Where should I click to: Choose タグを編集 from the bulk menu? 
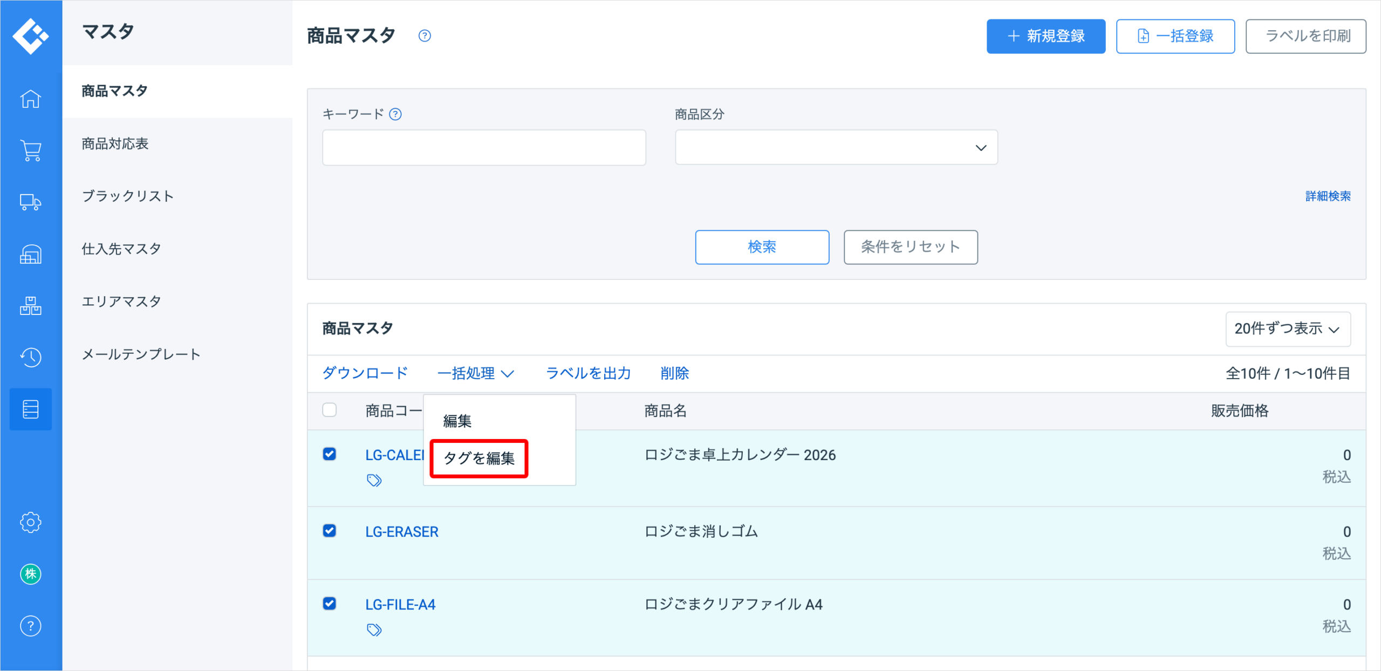(x=479, y=458)
